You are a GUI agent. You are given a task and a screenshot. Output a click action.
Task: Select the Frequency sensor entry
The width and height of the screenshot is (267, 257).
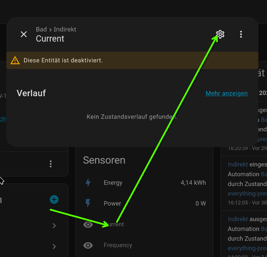click(x=118, y=245)
